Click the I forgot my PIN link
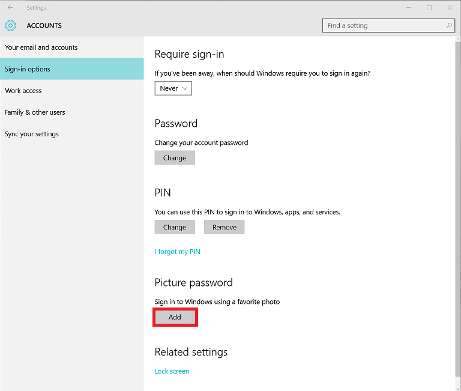 click(x=177, y=252)
